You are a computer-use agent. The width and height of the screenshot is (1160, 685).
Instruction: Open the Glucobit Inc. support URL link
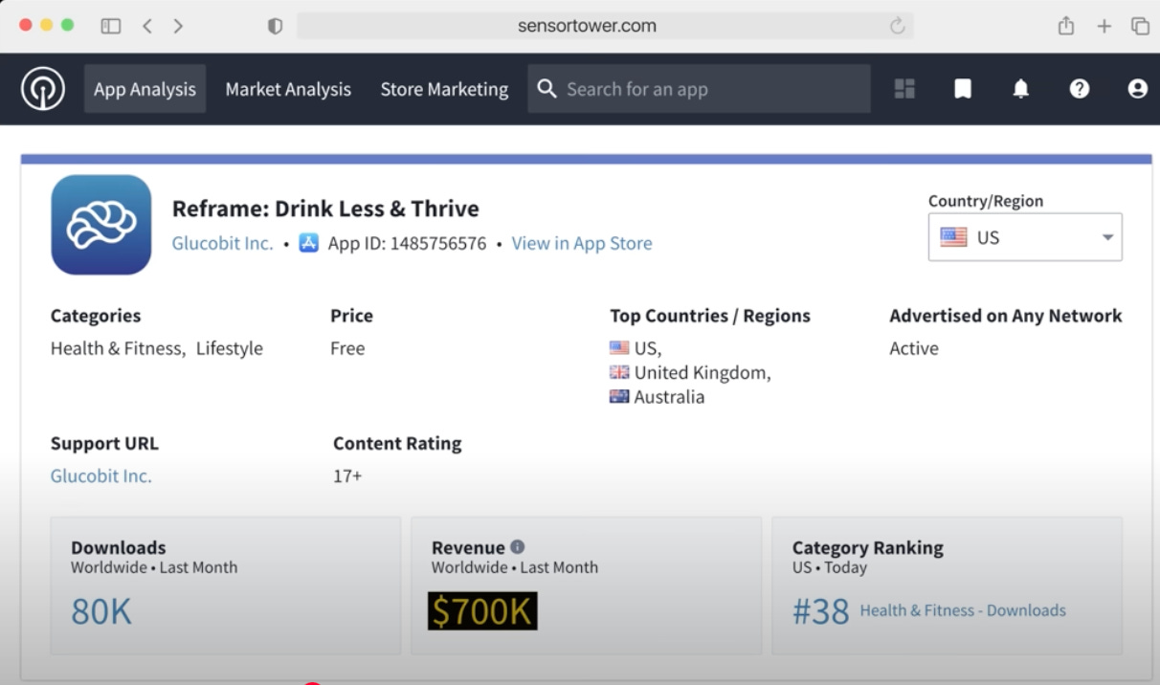(x=101, y=475)
